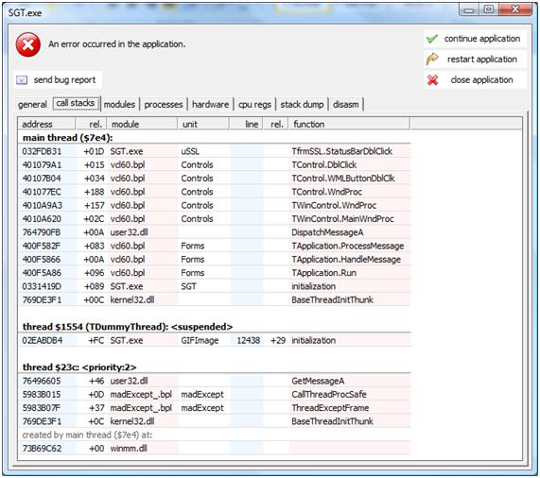Select the TfrmSSL.StatusBarDblClick stack row

(x=215, y=151)
